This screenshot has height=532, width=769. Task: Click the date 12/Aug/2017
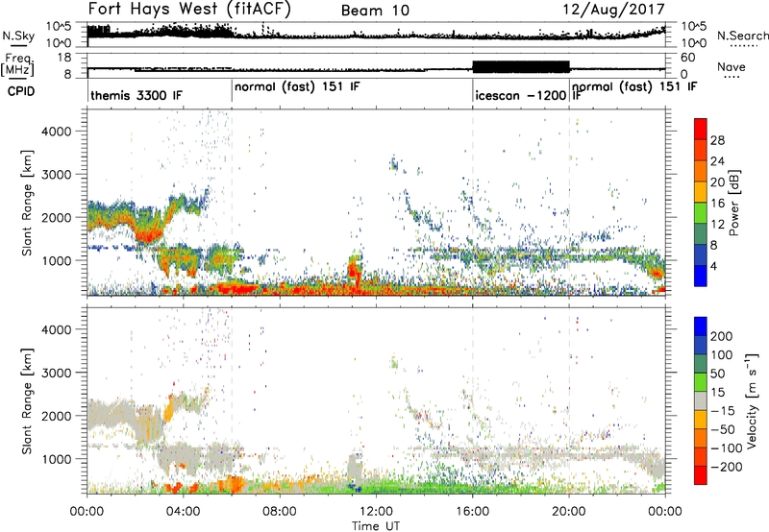614,10
